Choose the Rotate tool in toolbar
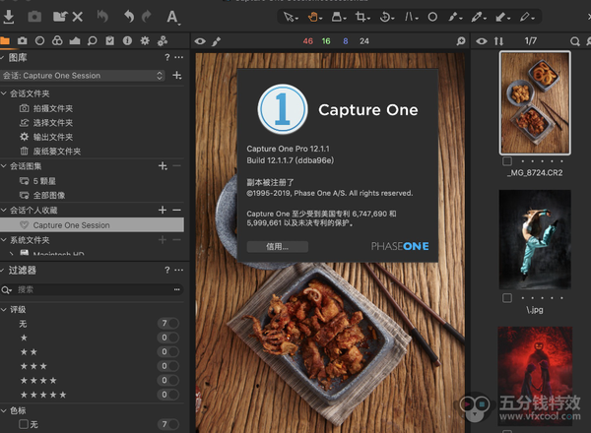591x433 pixels. coord(386,17)
